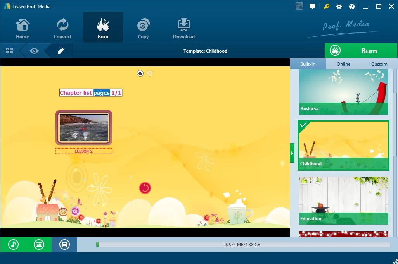Image resolution: width=398 pixels, height=264 pixels.
Task: Select the seaside video chapter thumbnail
Action: pos(84,127)
